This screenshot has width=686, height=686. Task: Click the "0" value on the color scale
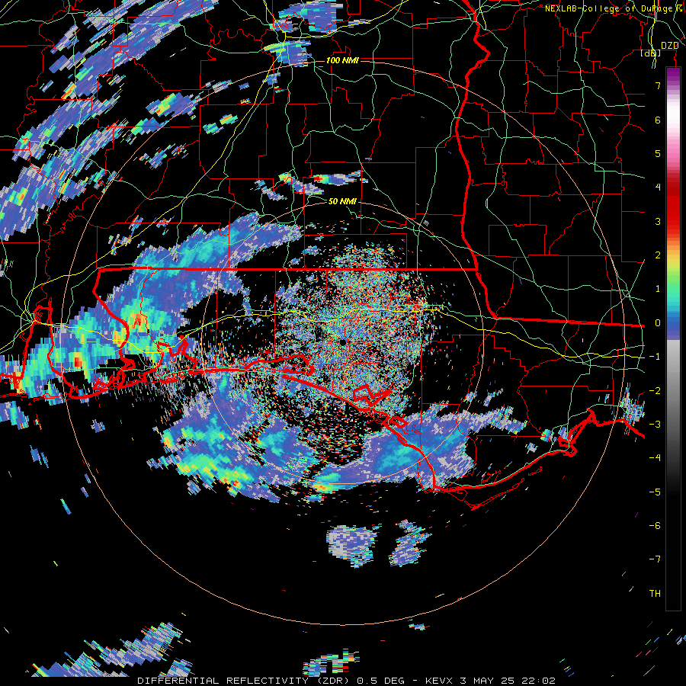click(658, 323)
